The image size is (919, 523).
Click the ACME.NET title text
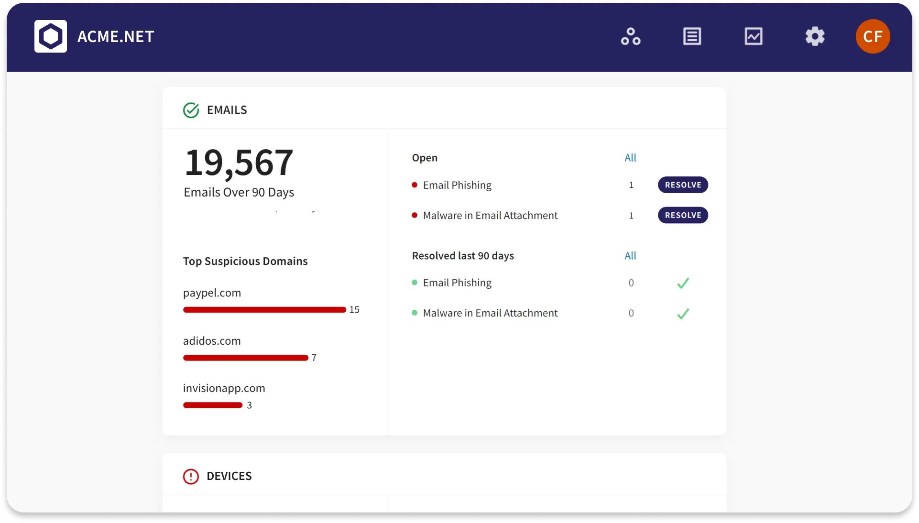(116, 36)
